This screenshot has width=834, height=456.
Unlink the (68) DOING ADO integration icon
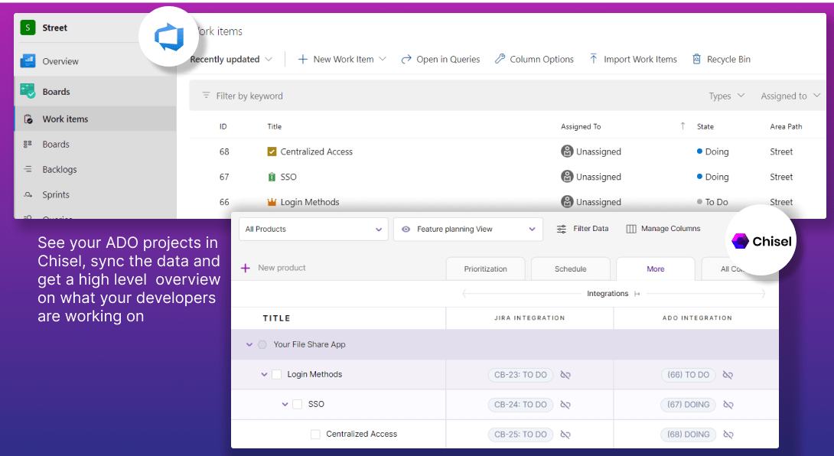(x=728, y=435)
